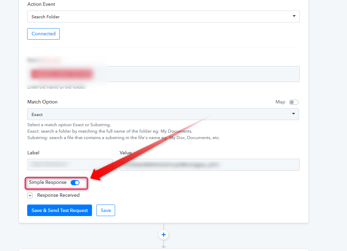Click the Map label text
Screen dimensions: 347x251
click(280, 102)
